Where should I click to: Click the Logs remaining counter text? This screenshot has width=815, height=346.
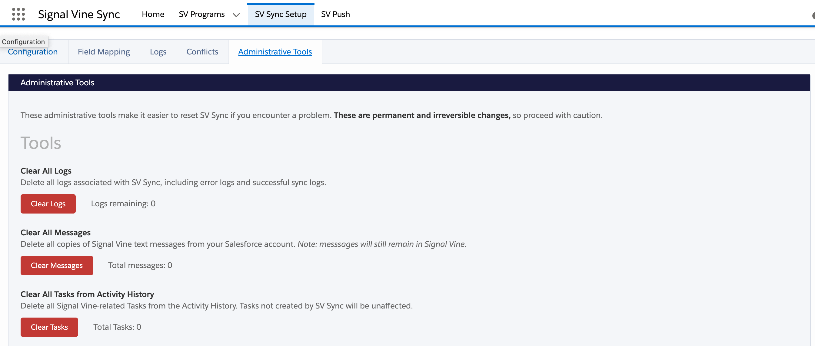coord(123,204)
